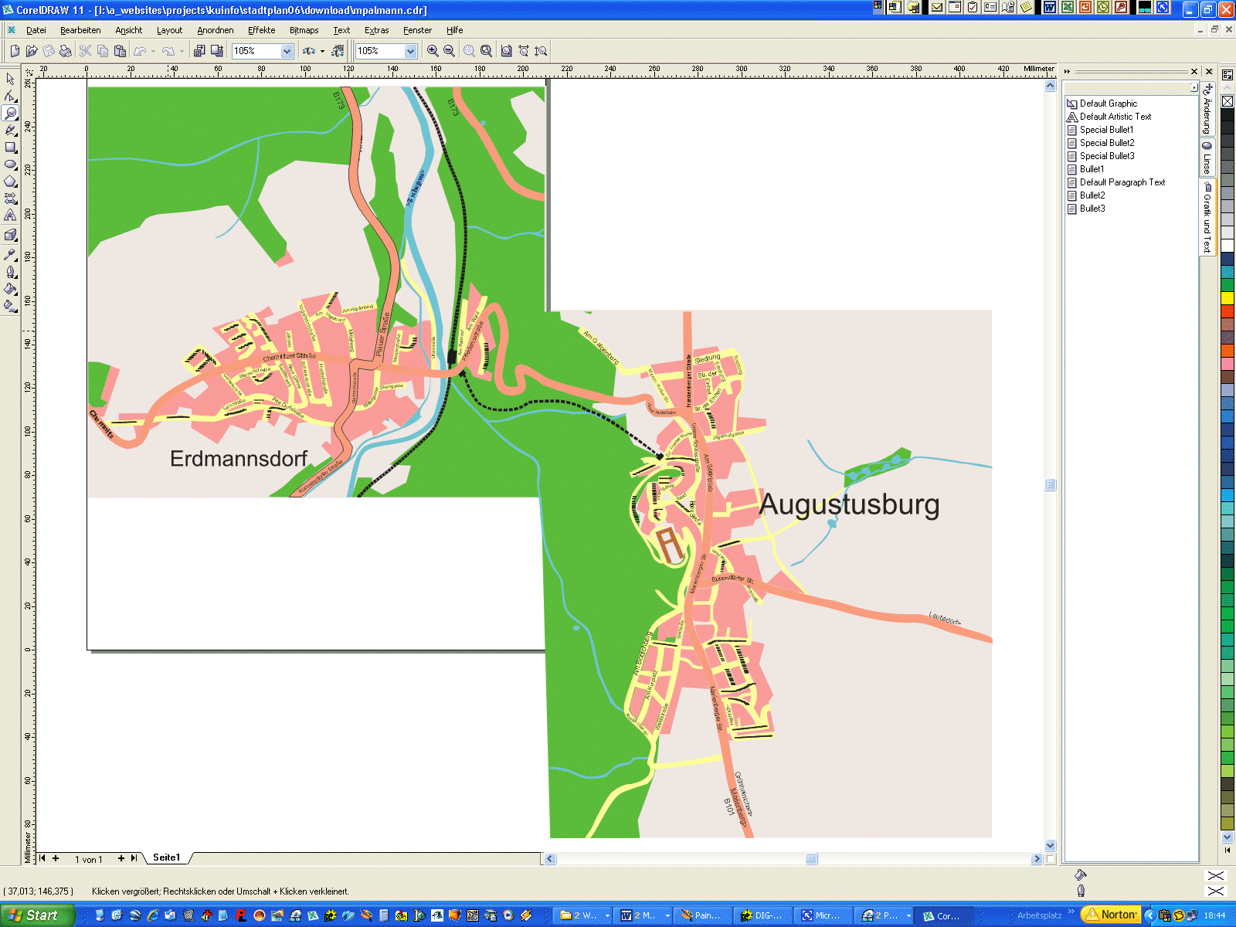Click the white color swatch in palette

[1228, 246]
